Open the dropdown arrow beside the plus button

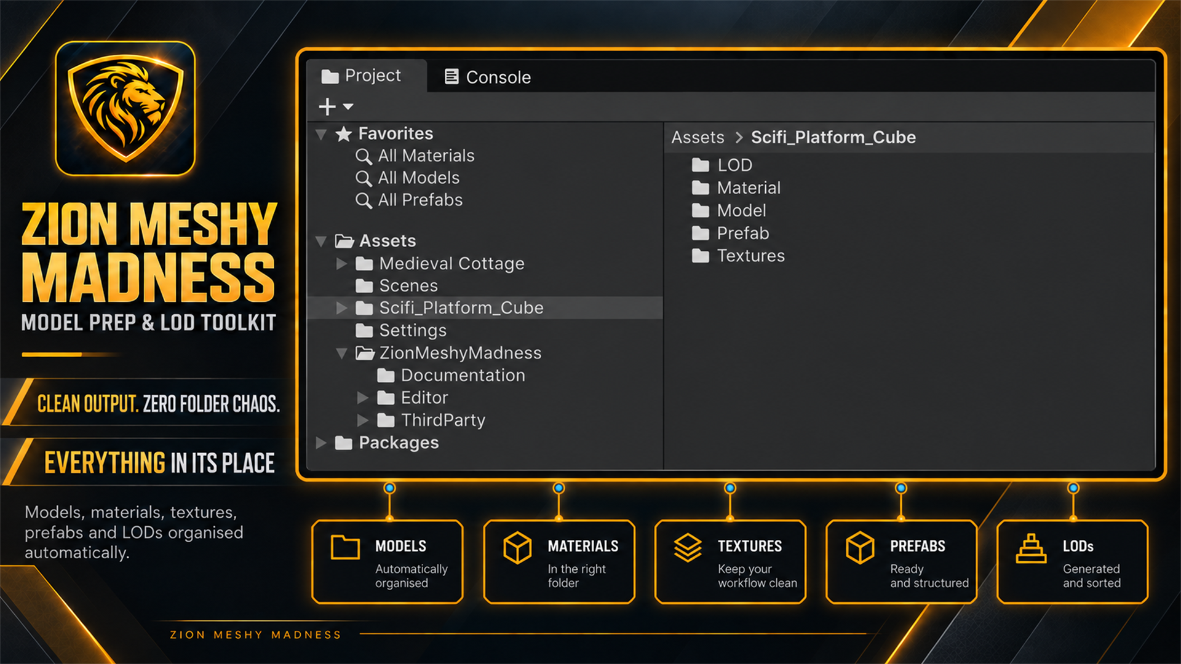[348, 107]
